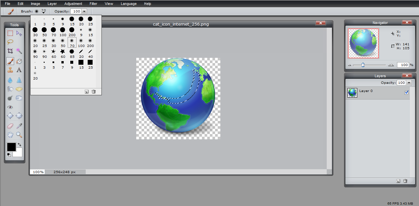Activate the Red Eye Reduction tool
This screenshot has height=206, width=419.
[x=10, y=107]
